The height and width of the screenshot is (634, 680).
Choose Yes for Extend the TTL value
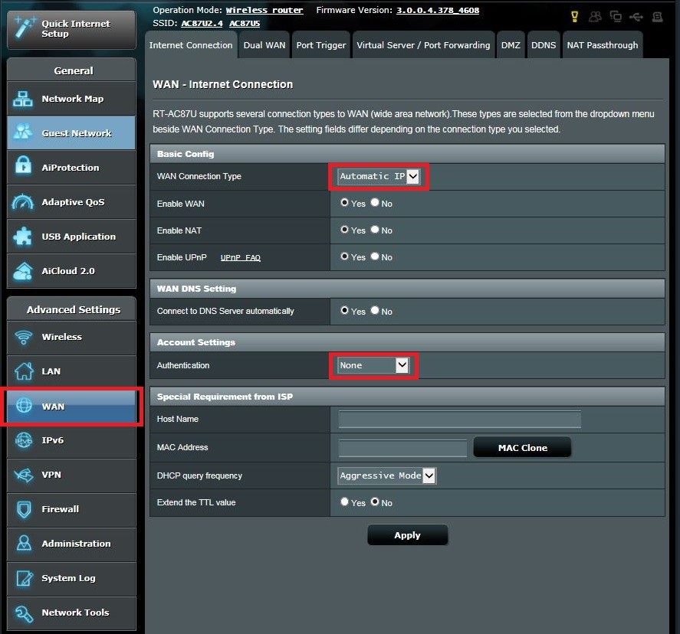click(x=345, y=502)
